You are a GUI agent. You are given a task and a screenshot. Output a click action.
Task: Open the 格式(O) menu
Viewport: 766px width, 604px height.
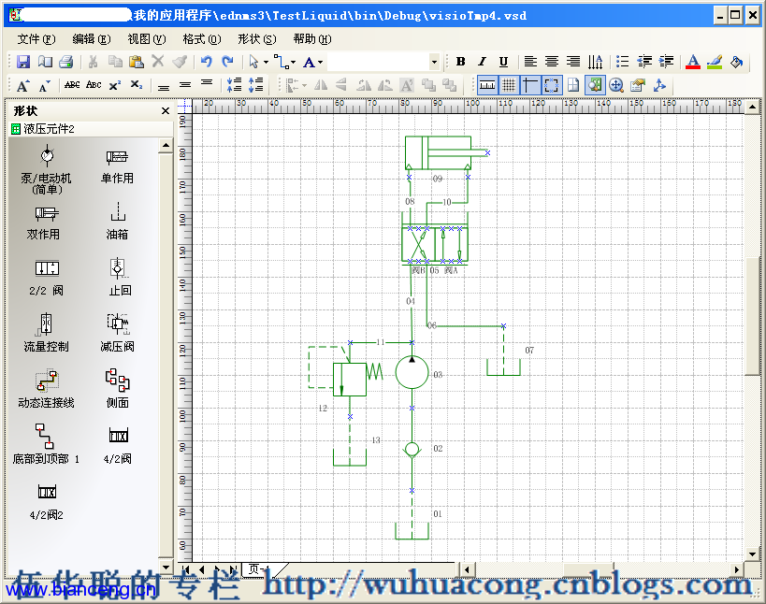(202, 39)
